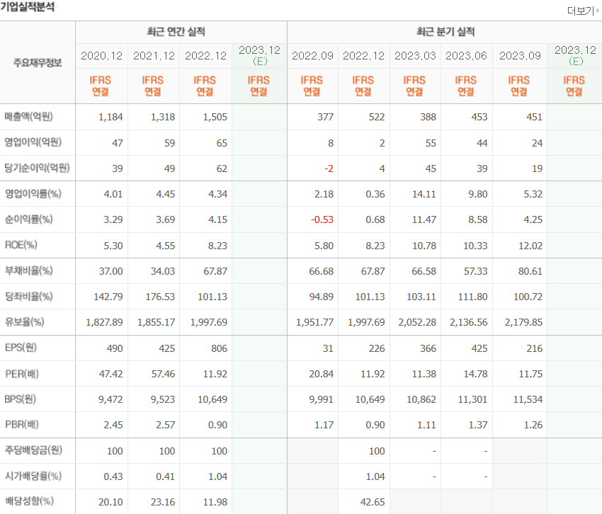This screenshot has width=602, height=514.
Task: Click the 14.11 operating margin value
Action: point(424,194)
